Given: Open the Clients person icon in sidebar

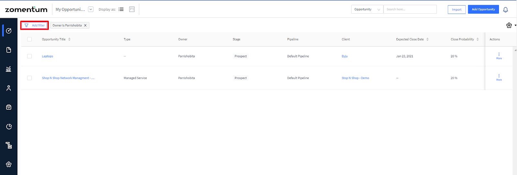Looking at the screenshot, I should click(x=9, y=88).
